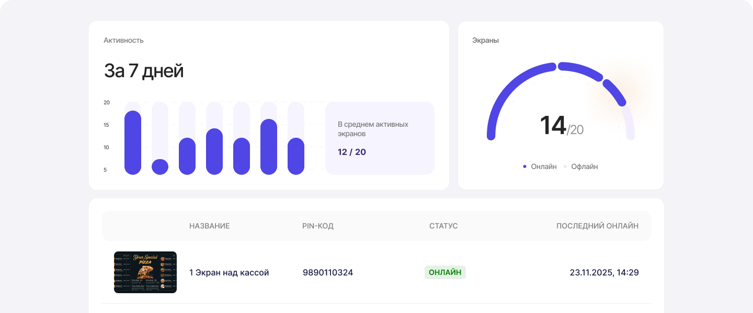753x313 pixels.
Task: Click the СТАТУС column header
Action: click(443, 226)
